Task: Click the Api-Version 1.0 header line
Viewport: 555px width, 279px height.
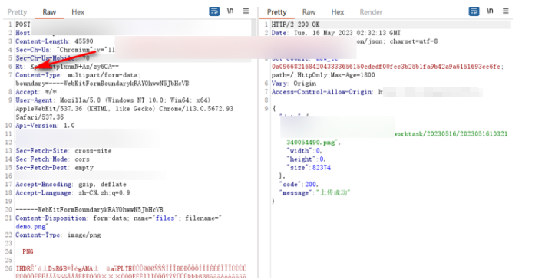Action: click(45, 126)
